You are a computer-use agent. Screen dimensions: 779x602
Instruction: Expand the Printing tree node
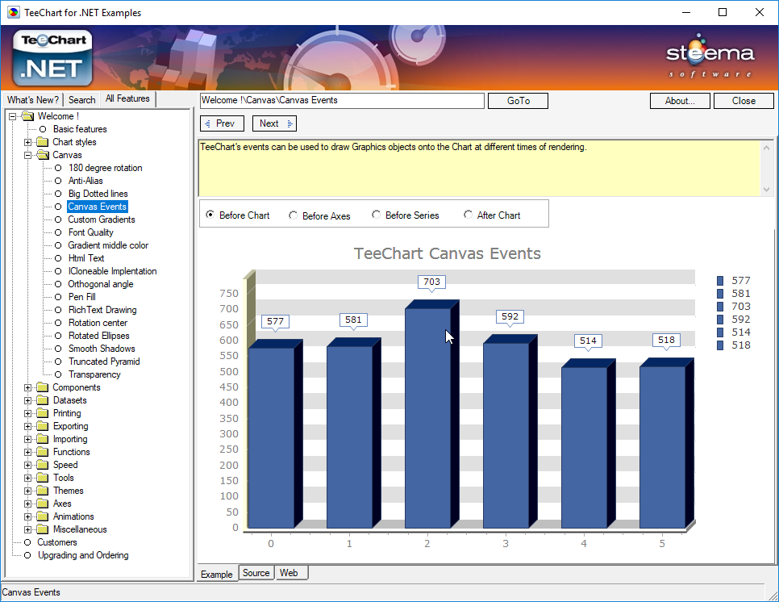point(27,414)
